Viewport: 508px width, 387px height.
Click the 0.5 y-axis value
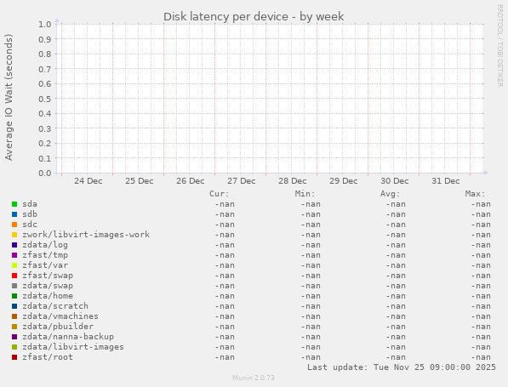pos(45,99)
